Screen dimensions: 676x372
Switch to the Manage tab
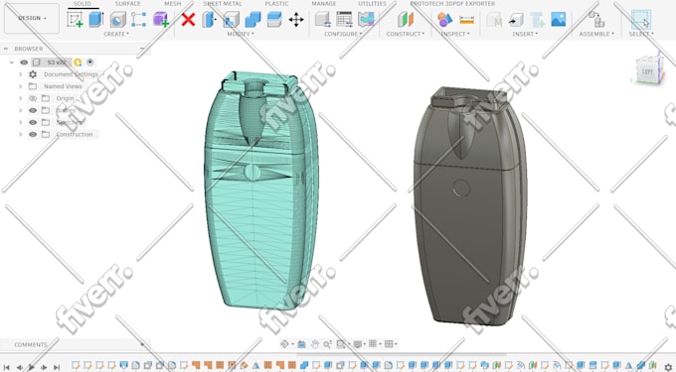coord(324,3)
